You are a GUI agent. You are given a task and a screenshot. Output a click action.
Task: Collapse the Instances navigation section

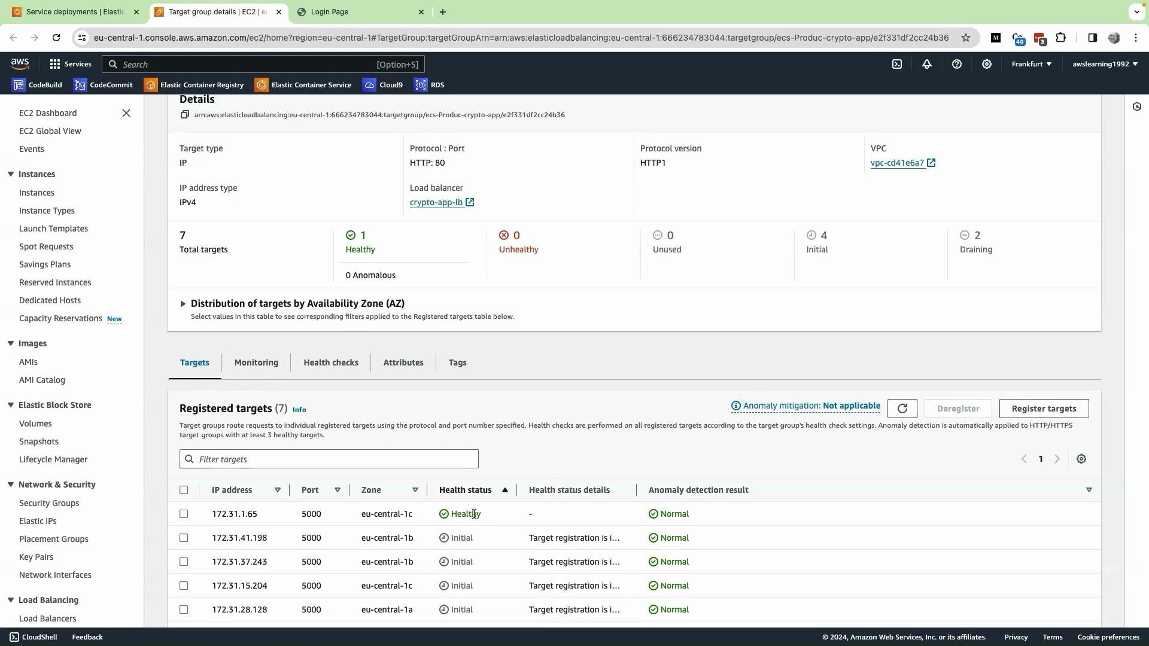coord(11,174)
